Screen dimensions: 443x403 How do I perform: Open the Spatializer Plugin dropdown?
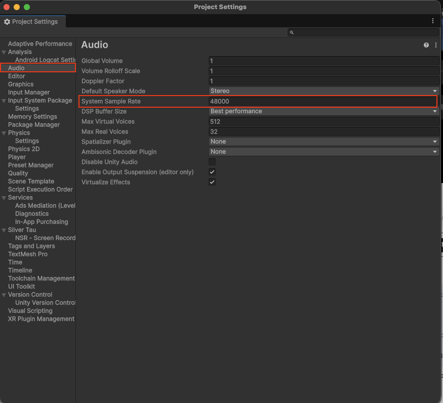(x=324, y=142)
